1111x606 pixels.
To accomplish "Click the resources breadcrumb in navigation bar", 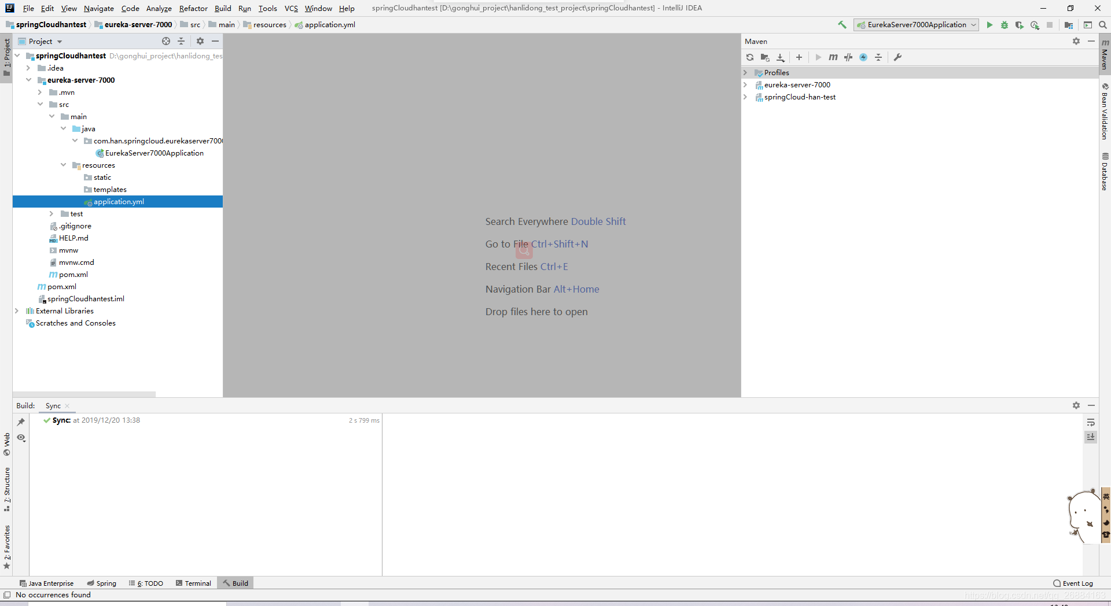I will point(265,25).
